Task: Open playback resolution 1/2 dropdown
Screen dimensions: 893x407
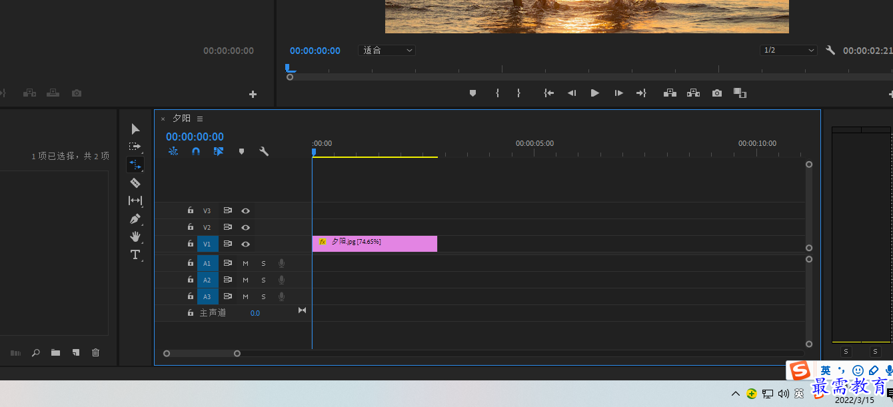Action: point(789,51)
